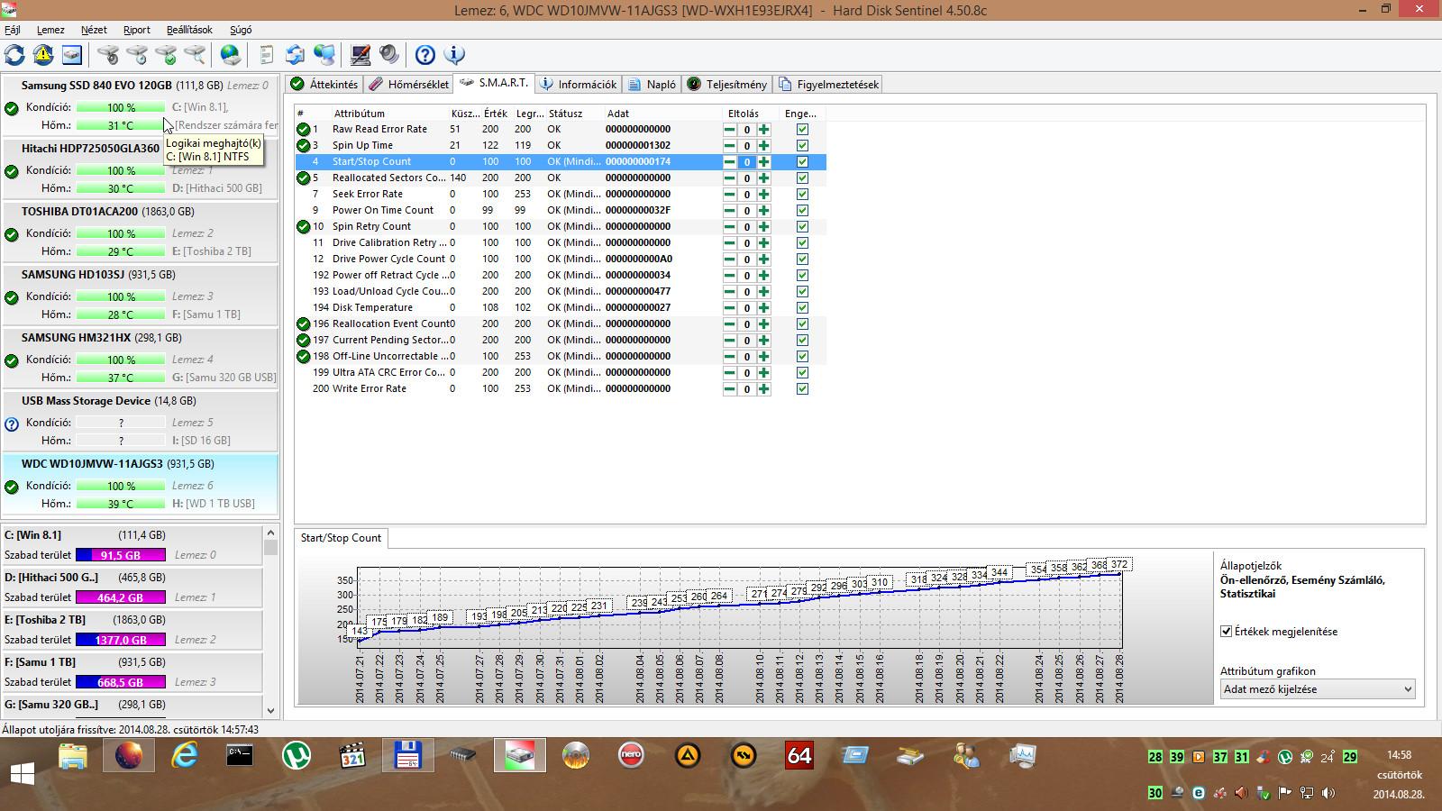Image resolution: width=1442 pixels, height=811 pixels.
Task: Open the Lemez menu
Action: [50, 30]
